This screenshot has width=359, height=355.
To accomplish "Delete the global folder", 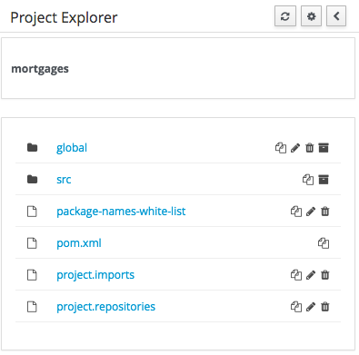I will pyautogui.click(x=309, y=148).
